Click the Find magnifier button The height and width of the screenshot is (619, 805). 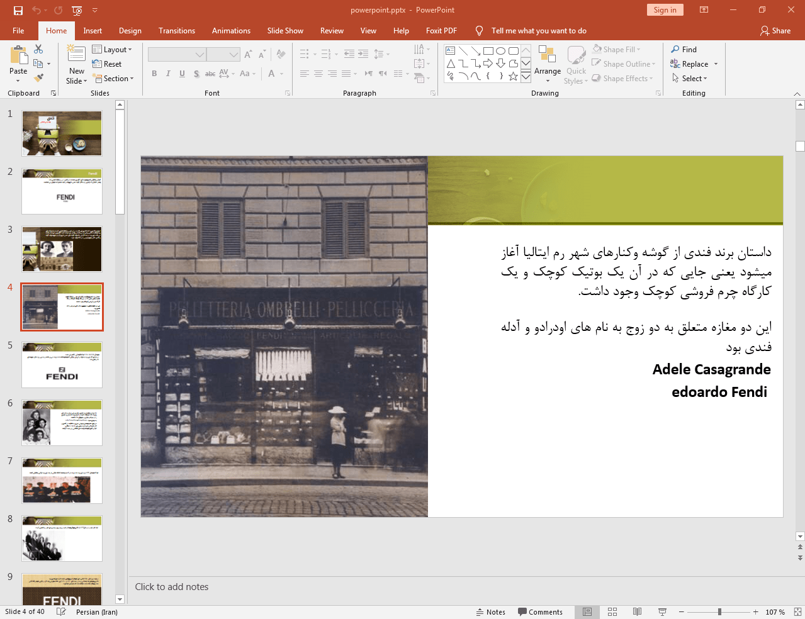pos(684,50)
